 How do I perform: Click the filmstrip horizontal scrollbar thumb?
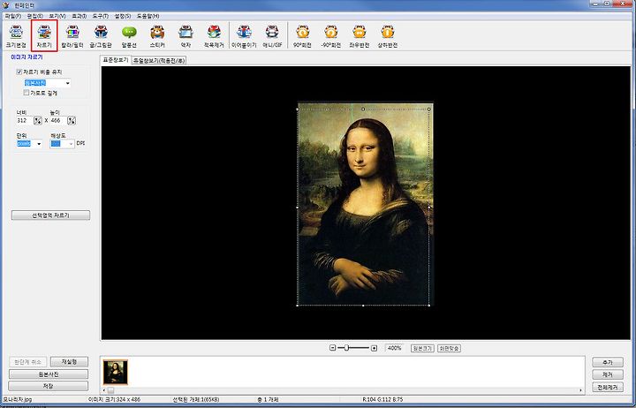pos(110,390)
